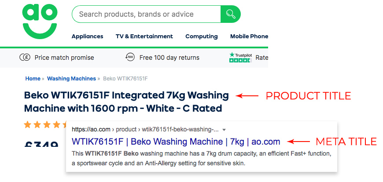Open the TV & Entertainment menu
This screenshot has width=383, height=182.
144,36
